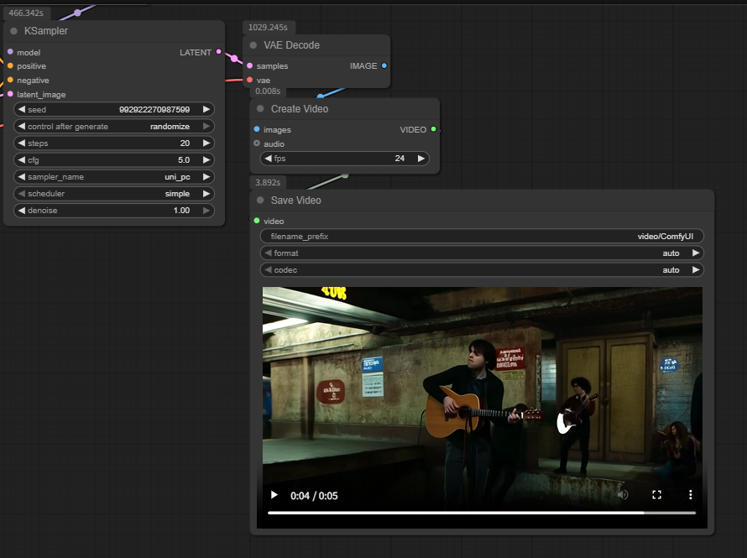747x558 pixels.
Task: Collapse the Save Video node
Action: [x=260, y=201]
